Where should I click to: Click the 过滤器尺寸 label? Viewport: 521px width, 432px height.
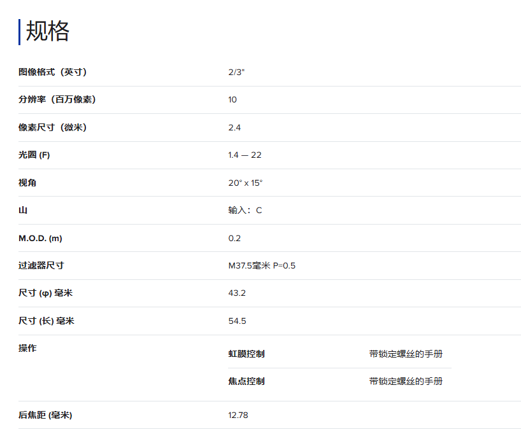(41, 265)
